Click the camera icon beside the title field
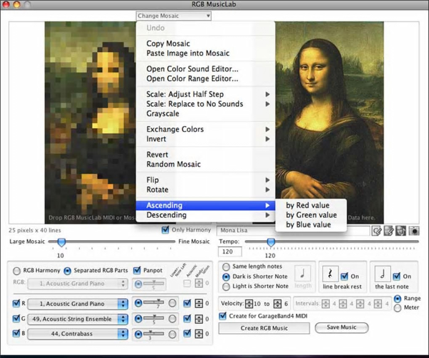The image size is (429, 358). point(414,231)
